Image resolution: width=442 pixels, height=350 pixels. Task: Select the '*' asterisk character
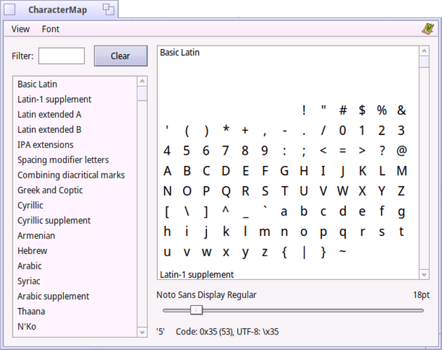[226, 129]
